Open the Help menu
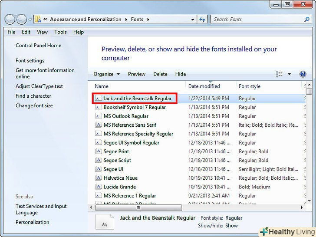Viewport: 316px width, 237px height. [x=79, y=32]
